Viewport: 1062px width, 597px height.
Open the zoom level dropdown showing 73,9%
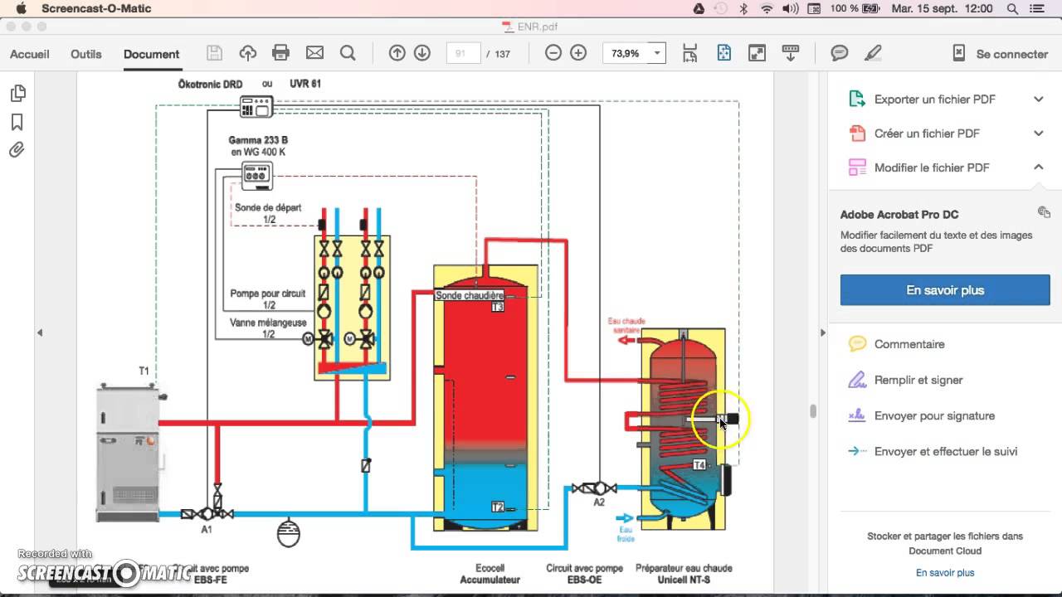click(x=657, y=53)
